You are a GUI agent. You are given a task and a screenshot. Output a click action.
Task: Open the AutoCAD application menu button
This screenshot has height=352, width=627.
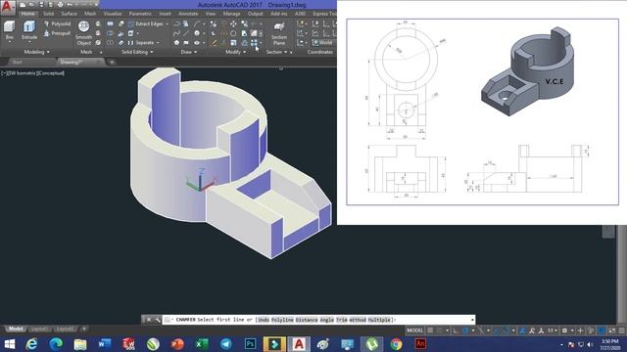click(8, 7)
